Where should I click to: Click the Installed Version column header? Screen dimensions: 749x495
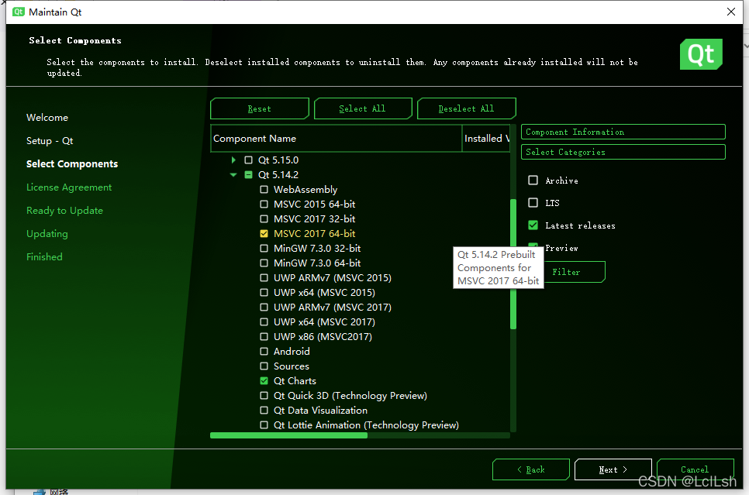tap(486, 139)
